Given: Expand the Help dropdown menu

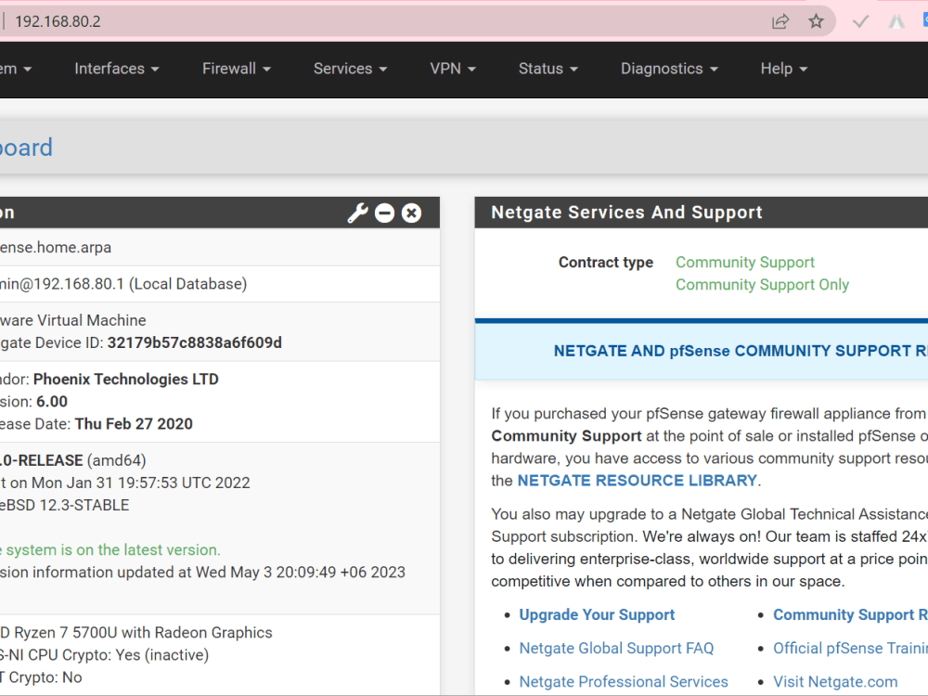Looking at the screenshot, I should (783, 69).
